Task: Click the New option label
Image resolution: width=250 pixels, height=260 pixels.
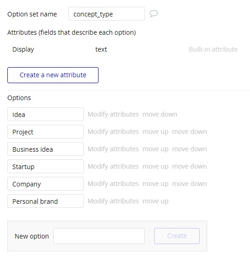Action: coord(31,236)
